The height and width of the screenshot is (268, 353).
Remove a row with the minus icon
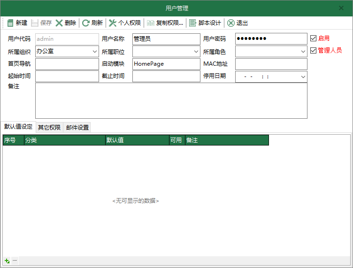[15, 260]
